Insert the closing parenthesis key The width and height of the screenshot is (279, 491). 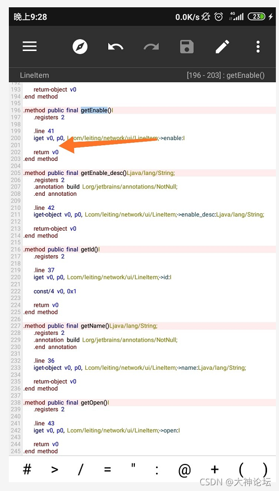(x=265, y=470)
